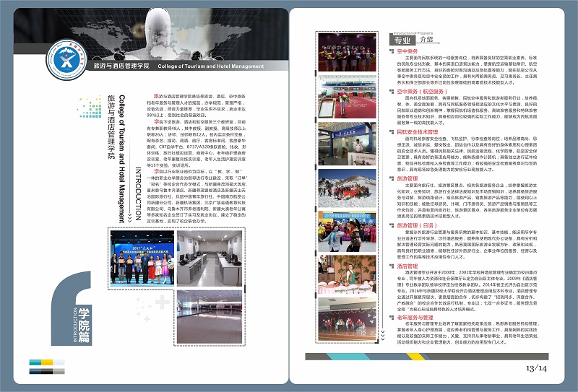Click the 旅游与酒店管理学院 banner title
578x392 pixels.
coord(121,66)
